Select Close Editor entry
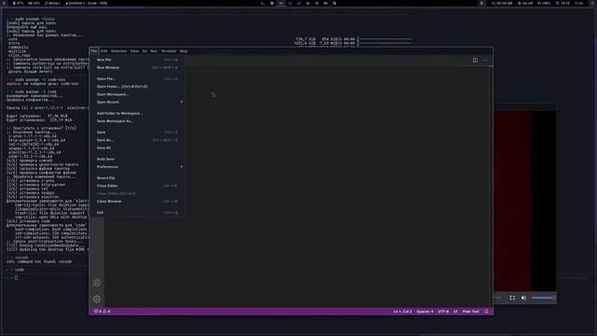 click(137, 186)
